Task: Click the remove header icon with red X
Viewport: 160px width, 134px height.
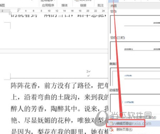Action: click(112, 130)
